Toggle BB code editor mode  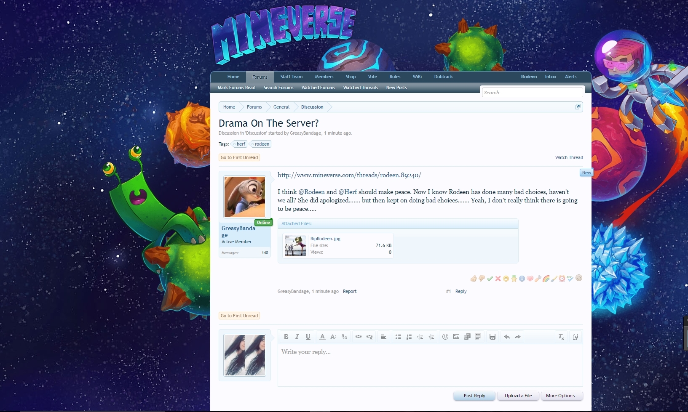[576, 337]
